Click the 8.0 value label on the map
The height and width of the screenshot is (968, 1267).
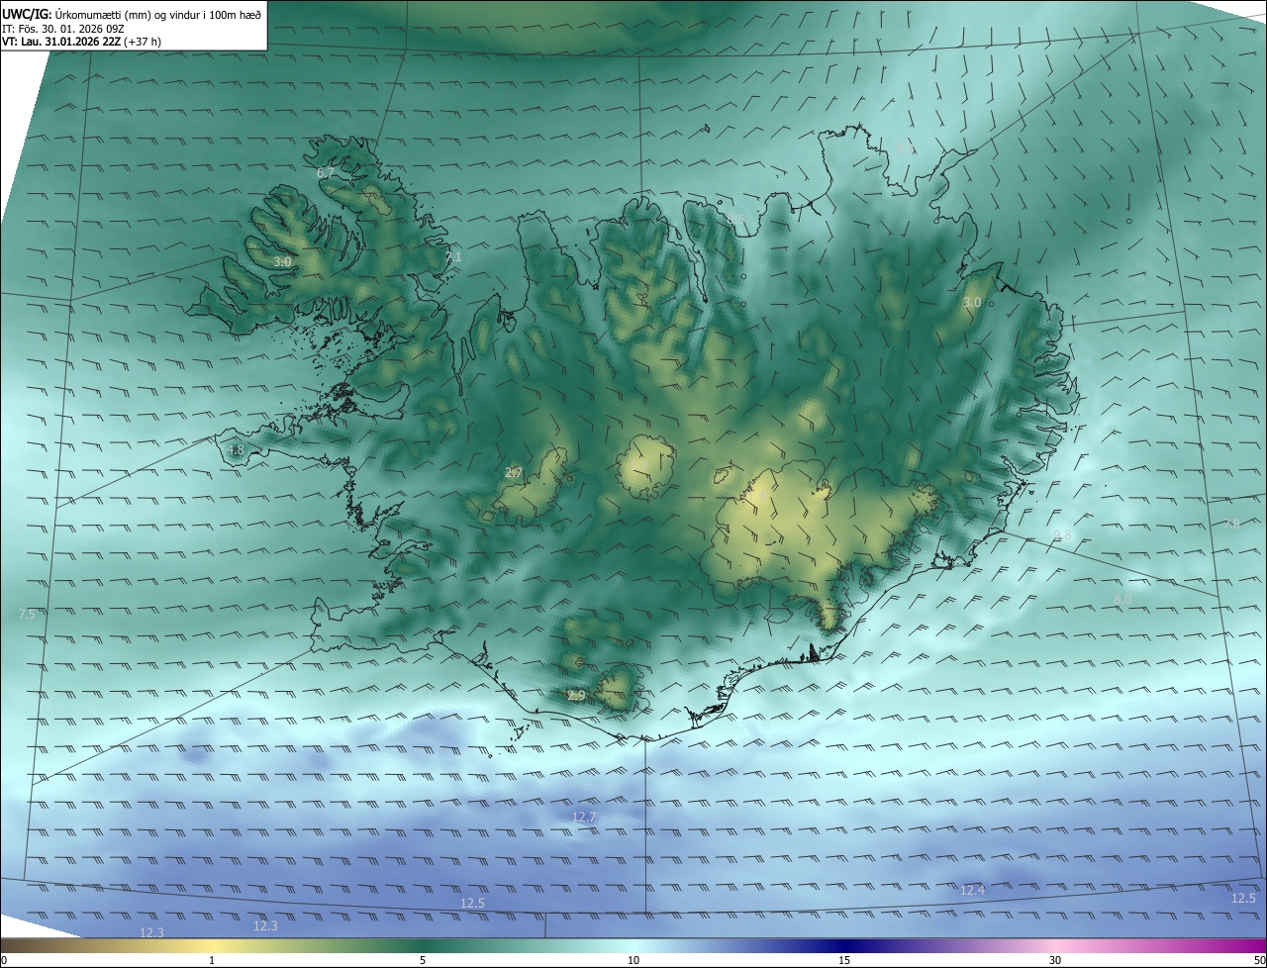click(x=1121, y=600)
